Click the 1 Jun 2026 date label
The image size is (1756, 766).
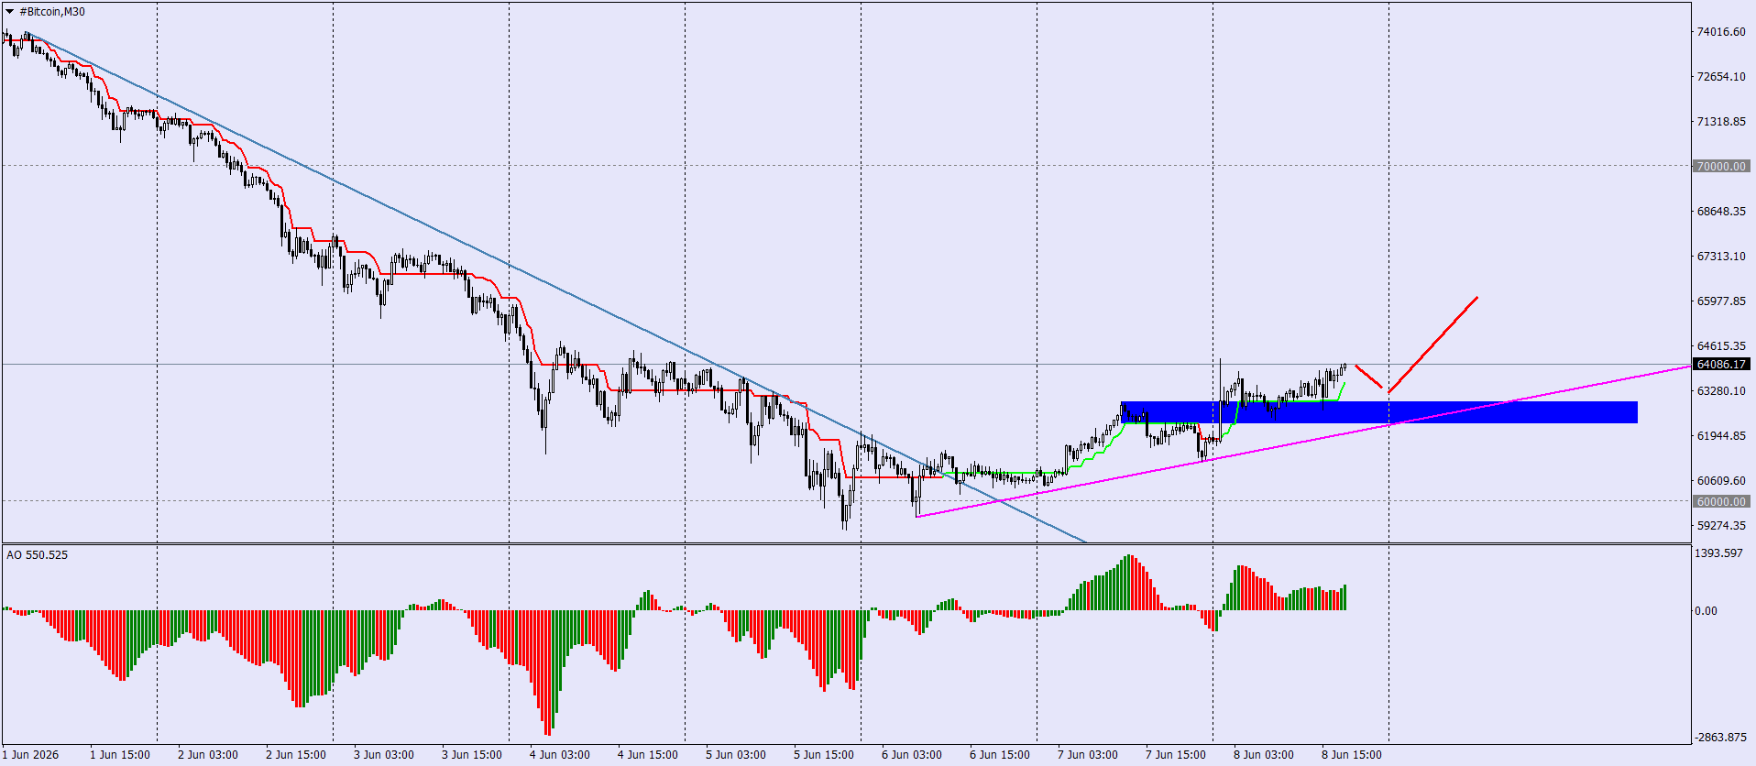[x=30, y=755]
